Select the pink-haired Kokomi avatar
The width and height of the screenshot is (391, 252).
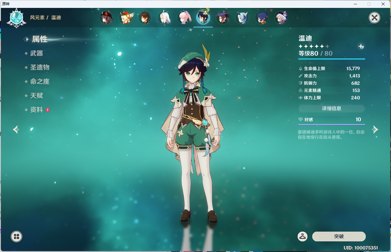pos(184,18)
